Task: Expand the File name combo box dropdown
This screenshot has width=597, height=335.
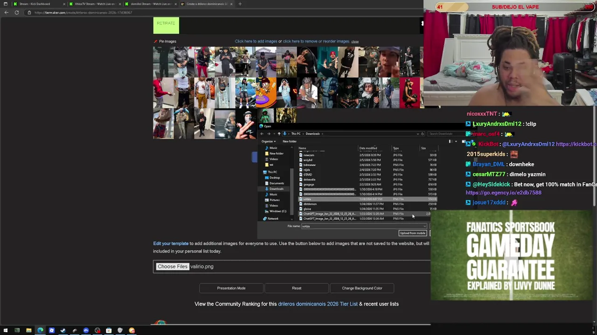Action: pos(424,226)
